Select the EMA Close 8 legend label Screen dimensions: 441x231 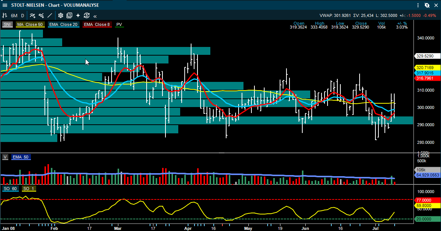(x=97, y=24)
